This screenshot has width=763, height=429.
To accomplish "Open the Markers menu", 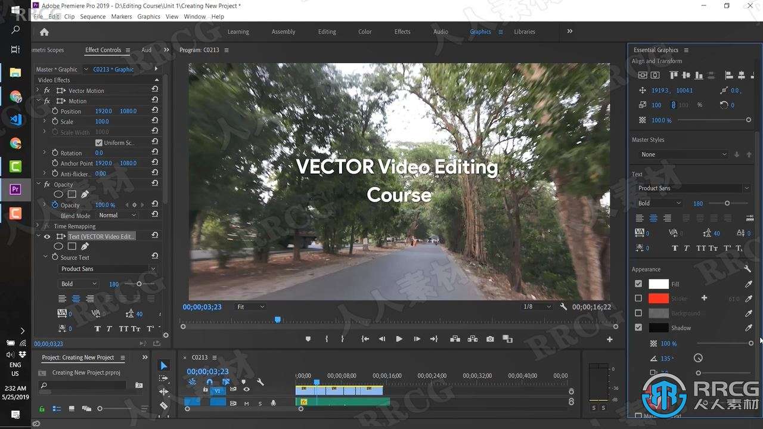I will tap(122, 17).
